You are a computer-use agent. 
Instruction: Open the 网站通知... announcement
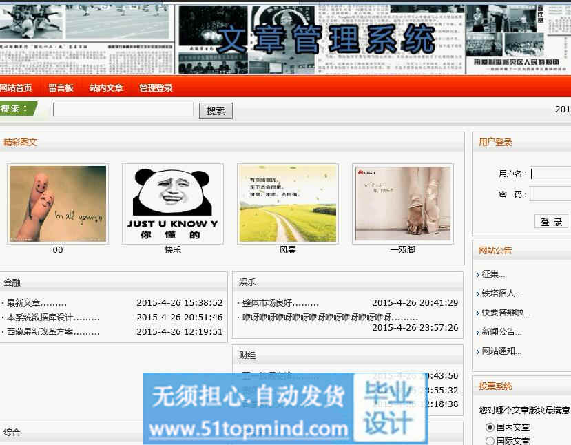point(501,351)
